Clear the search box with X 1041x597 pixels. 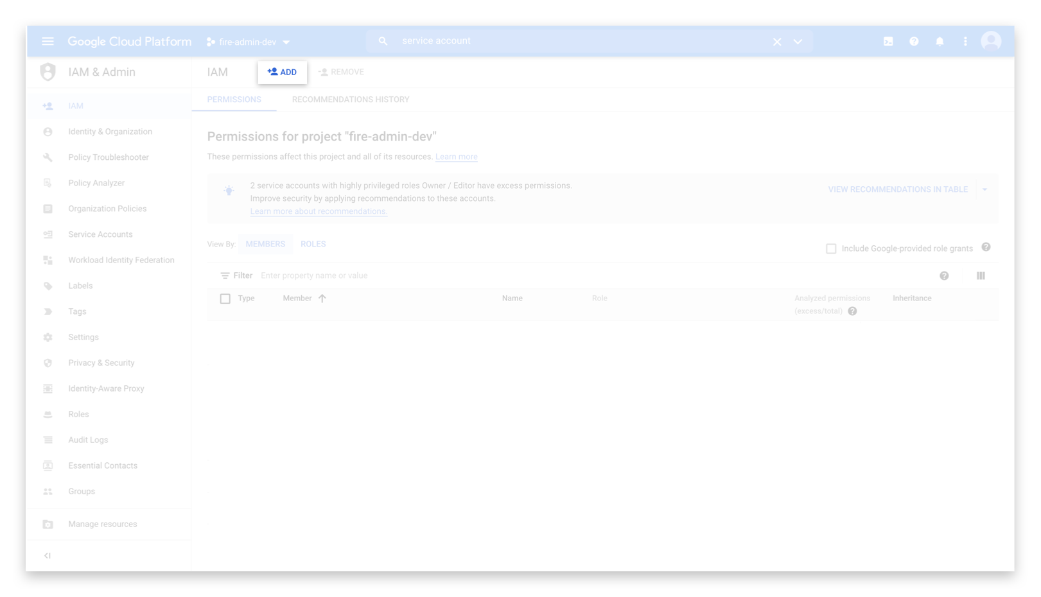tap(777, 42)
